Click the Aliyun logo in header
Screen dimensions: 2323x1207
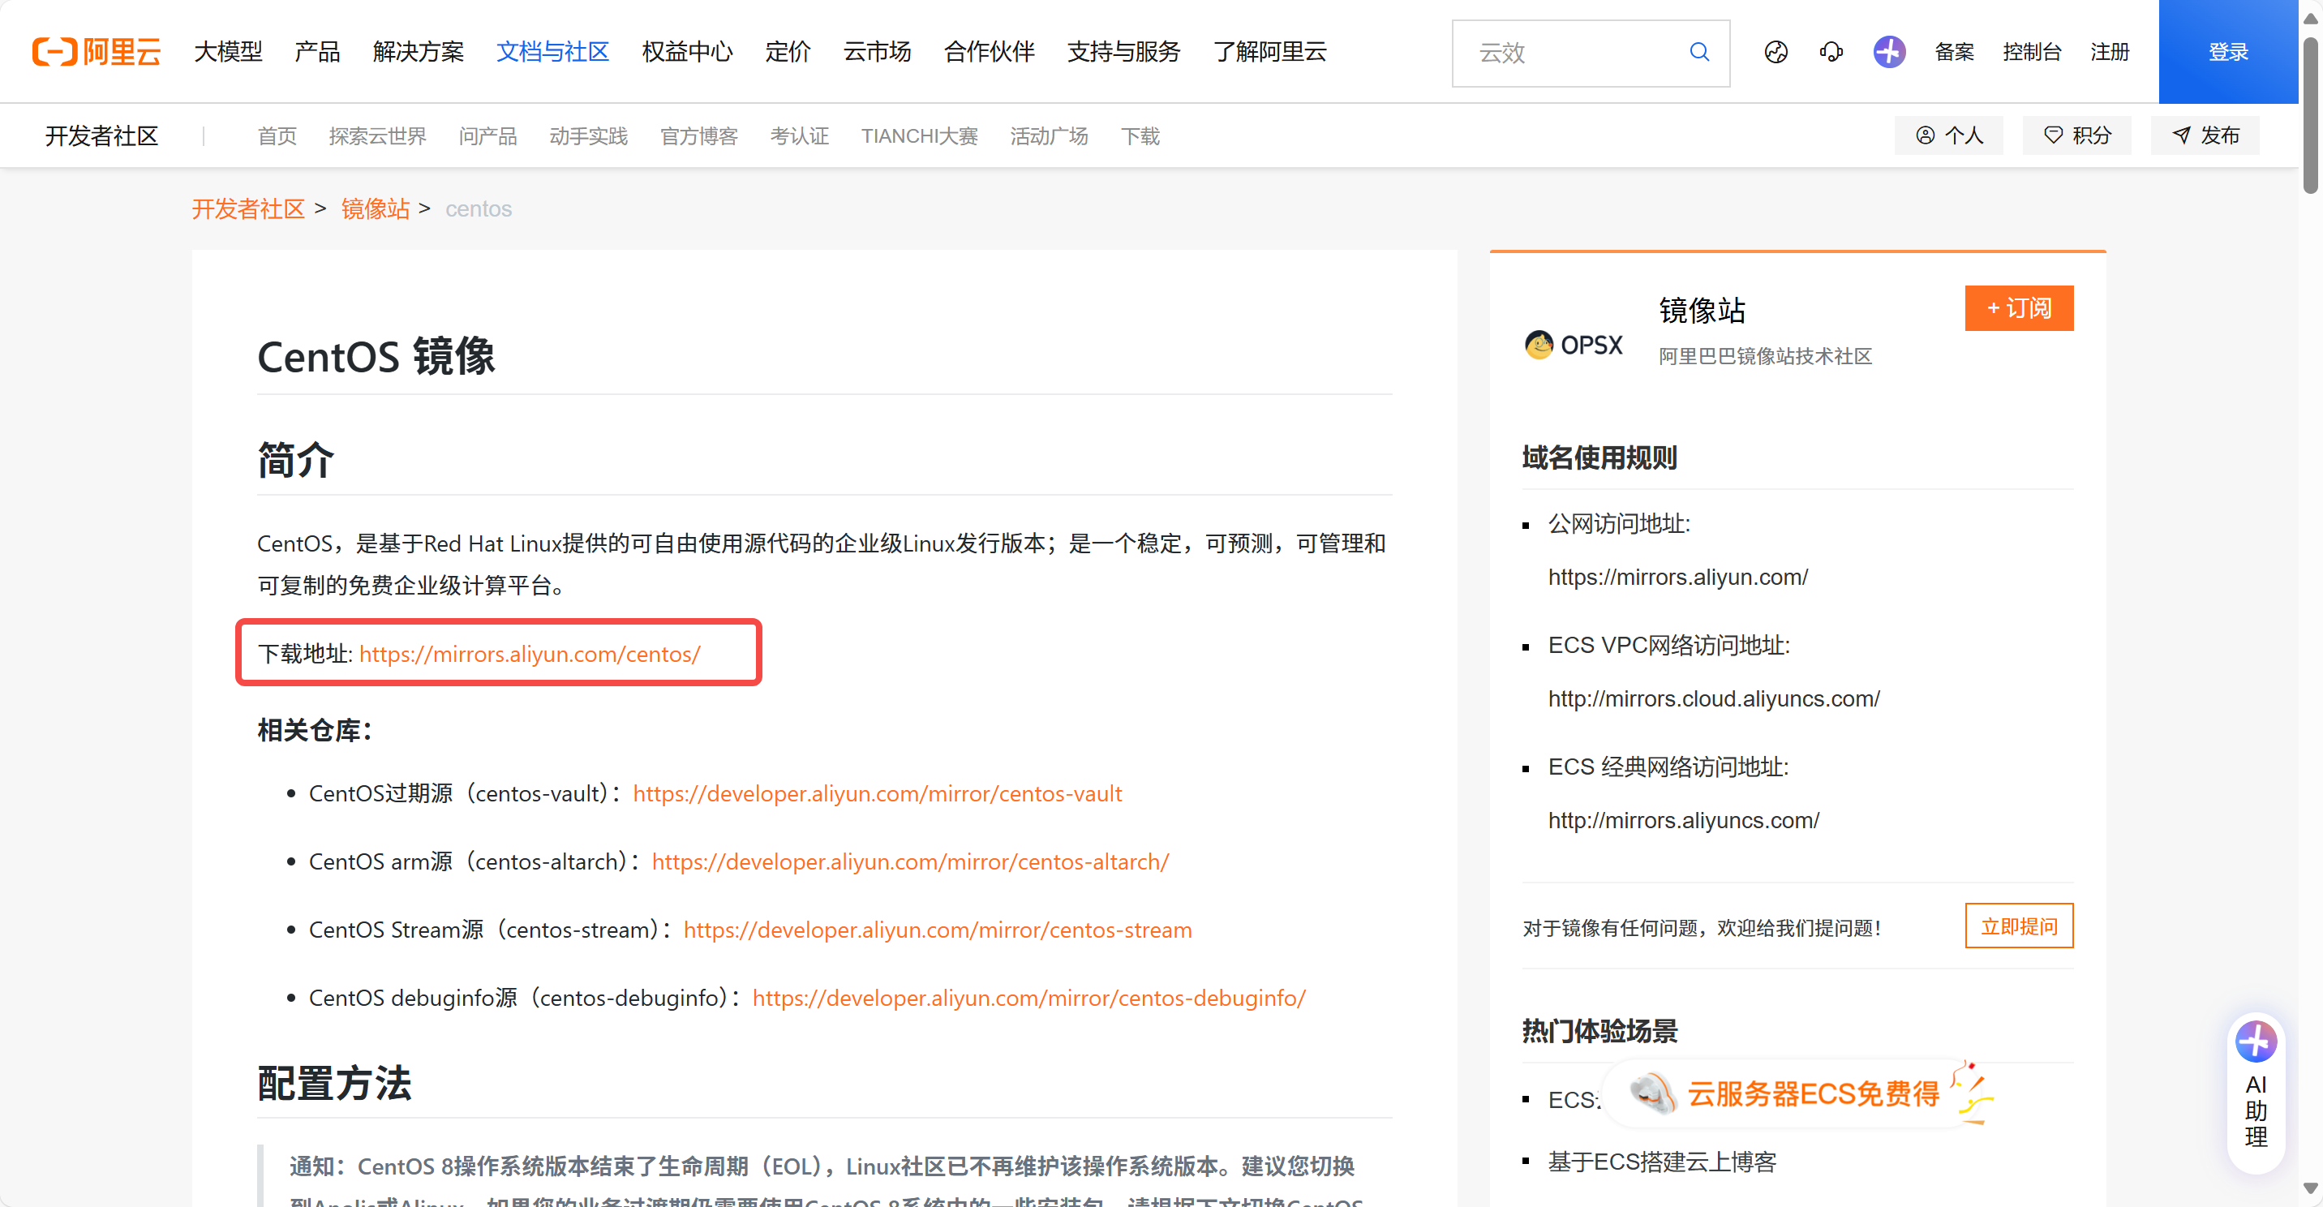97,51
